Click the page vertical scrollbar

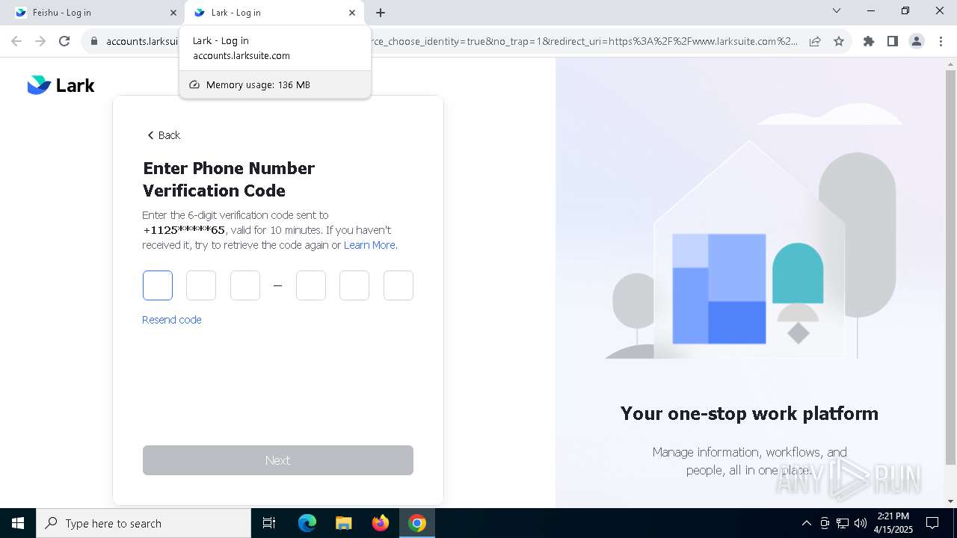click(950, 266)
